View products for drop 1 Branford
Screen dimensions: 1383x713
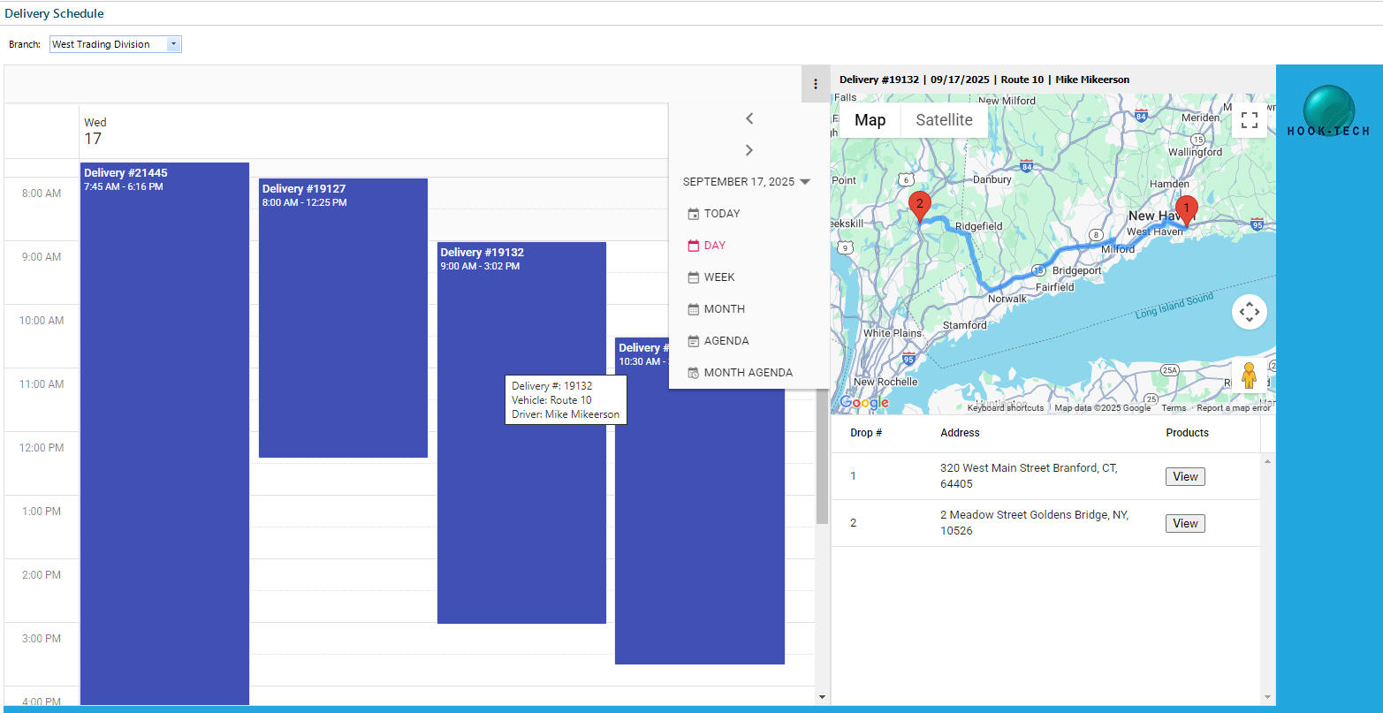point(1185,476)
